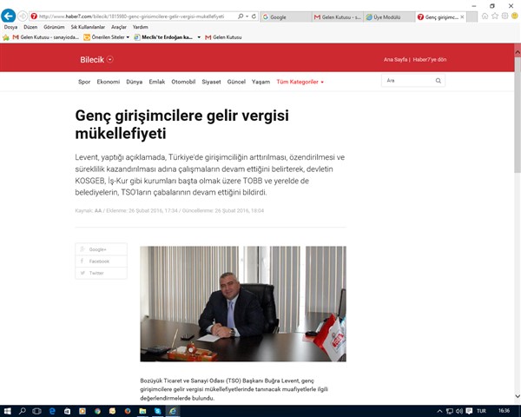This screenshot has height=417, width=521.
Task: Open File Explorer from the taskbar
Action: point(142,411)
